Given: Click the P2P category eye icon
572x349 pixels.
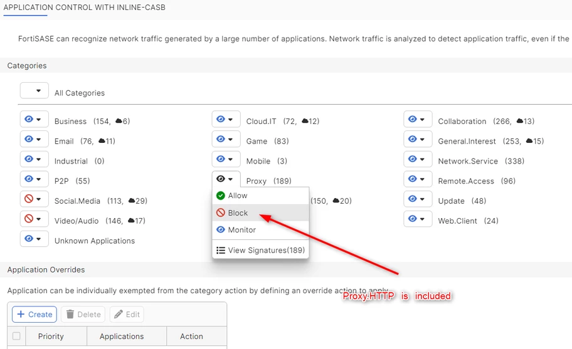Looking at the screenshot, I should 29,179.
